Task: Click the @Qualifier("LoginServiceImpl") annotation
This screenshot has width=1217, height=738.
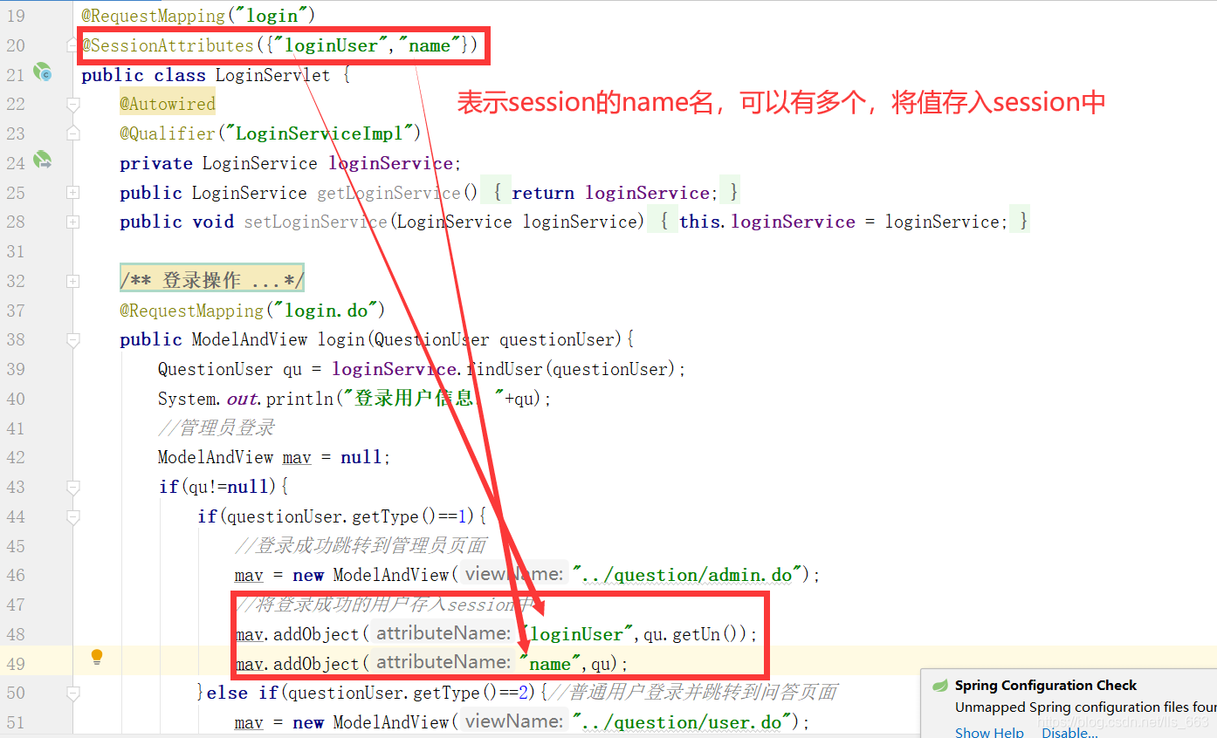Action: tap(271, 133)
